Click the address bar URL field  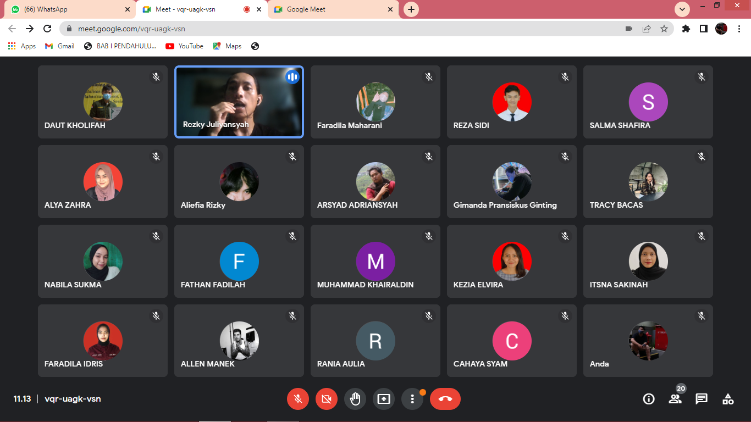click(x=330, y=29)
